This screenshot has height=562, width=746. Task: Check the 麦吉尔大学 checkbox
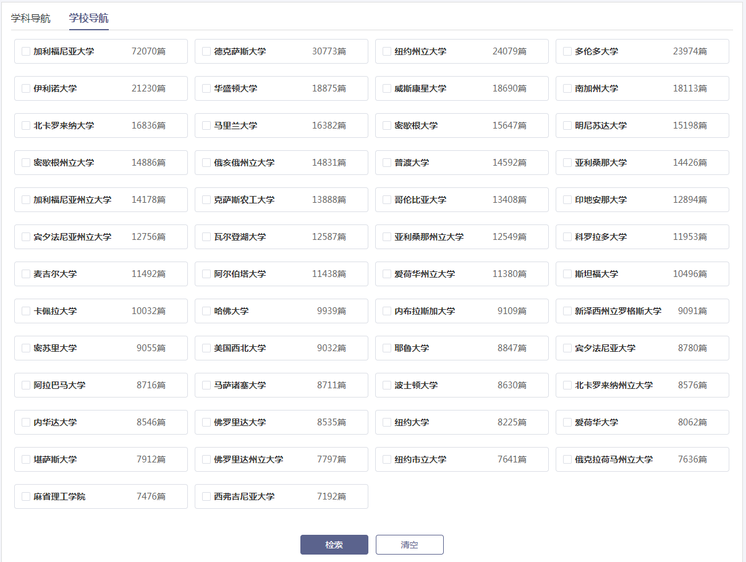point(26,274)
